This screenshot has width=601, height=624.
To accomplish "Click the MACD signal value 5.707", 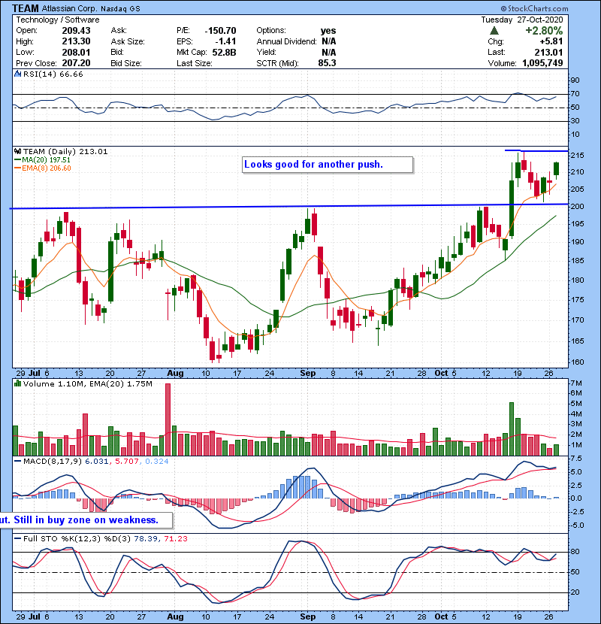I will click(x=127, y=462).
